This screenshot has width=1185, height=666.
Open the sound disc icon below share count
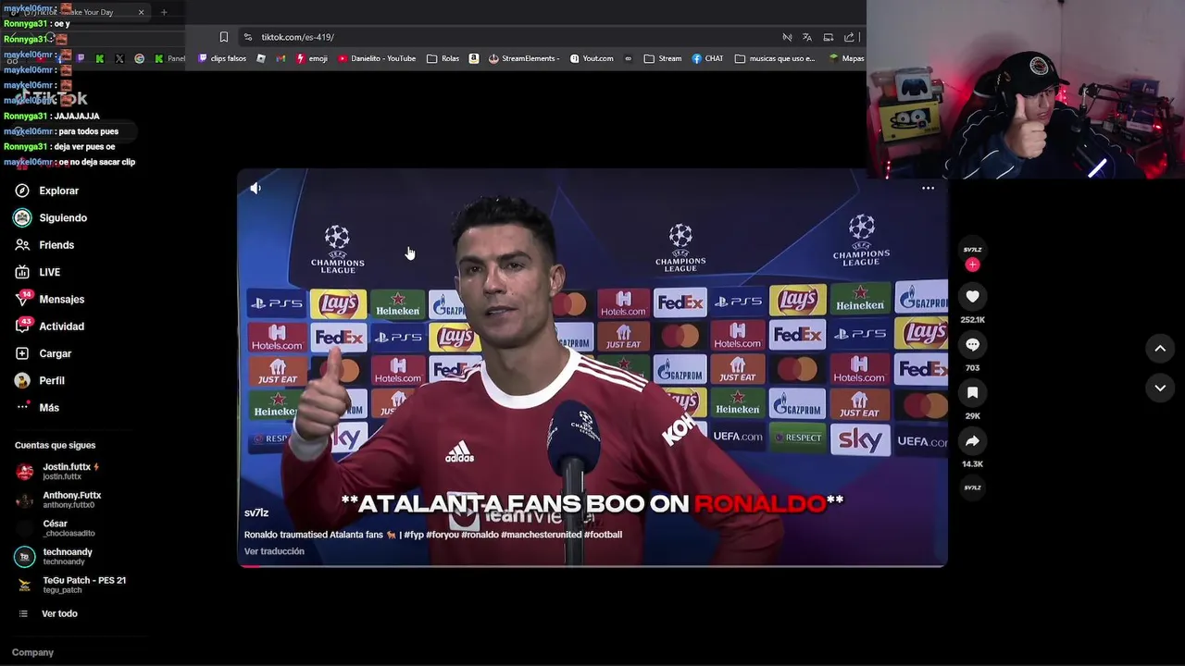972,487
